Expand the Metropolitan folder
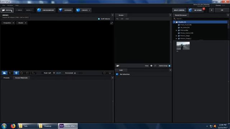This screenshot has height=129, width=230. pos(176,30)
